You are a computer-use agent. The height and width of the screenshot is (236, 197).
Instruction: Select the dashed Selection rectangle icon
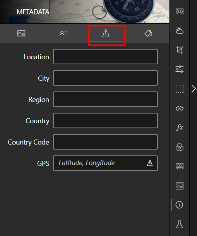[x=180, y=89]
